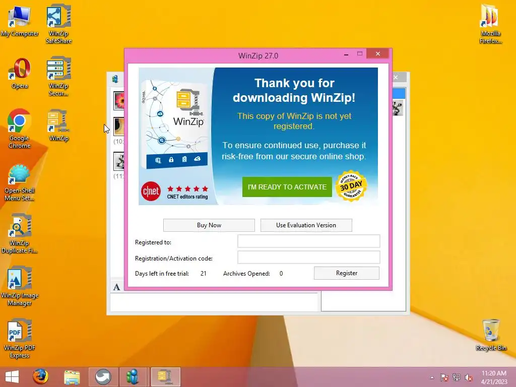Click the Windows Start button
The image size is (516, 387).
pos(12,377)
